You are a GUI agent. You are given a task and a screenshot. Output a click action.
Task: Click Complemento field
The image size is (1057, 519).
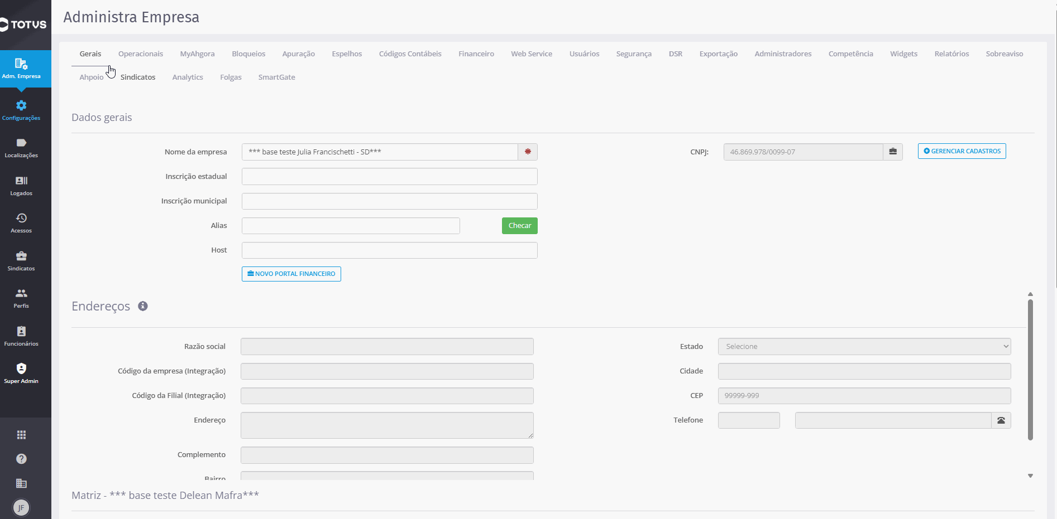(387, 455)
